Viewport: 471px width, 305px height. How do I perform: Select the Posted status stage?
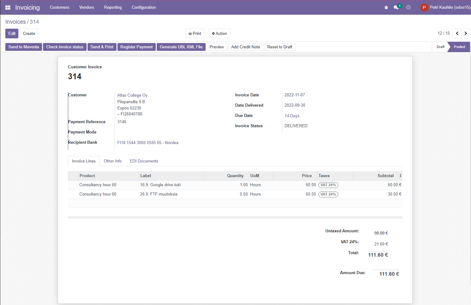[x=459, y=47]
